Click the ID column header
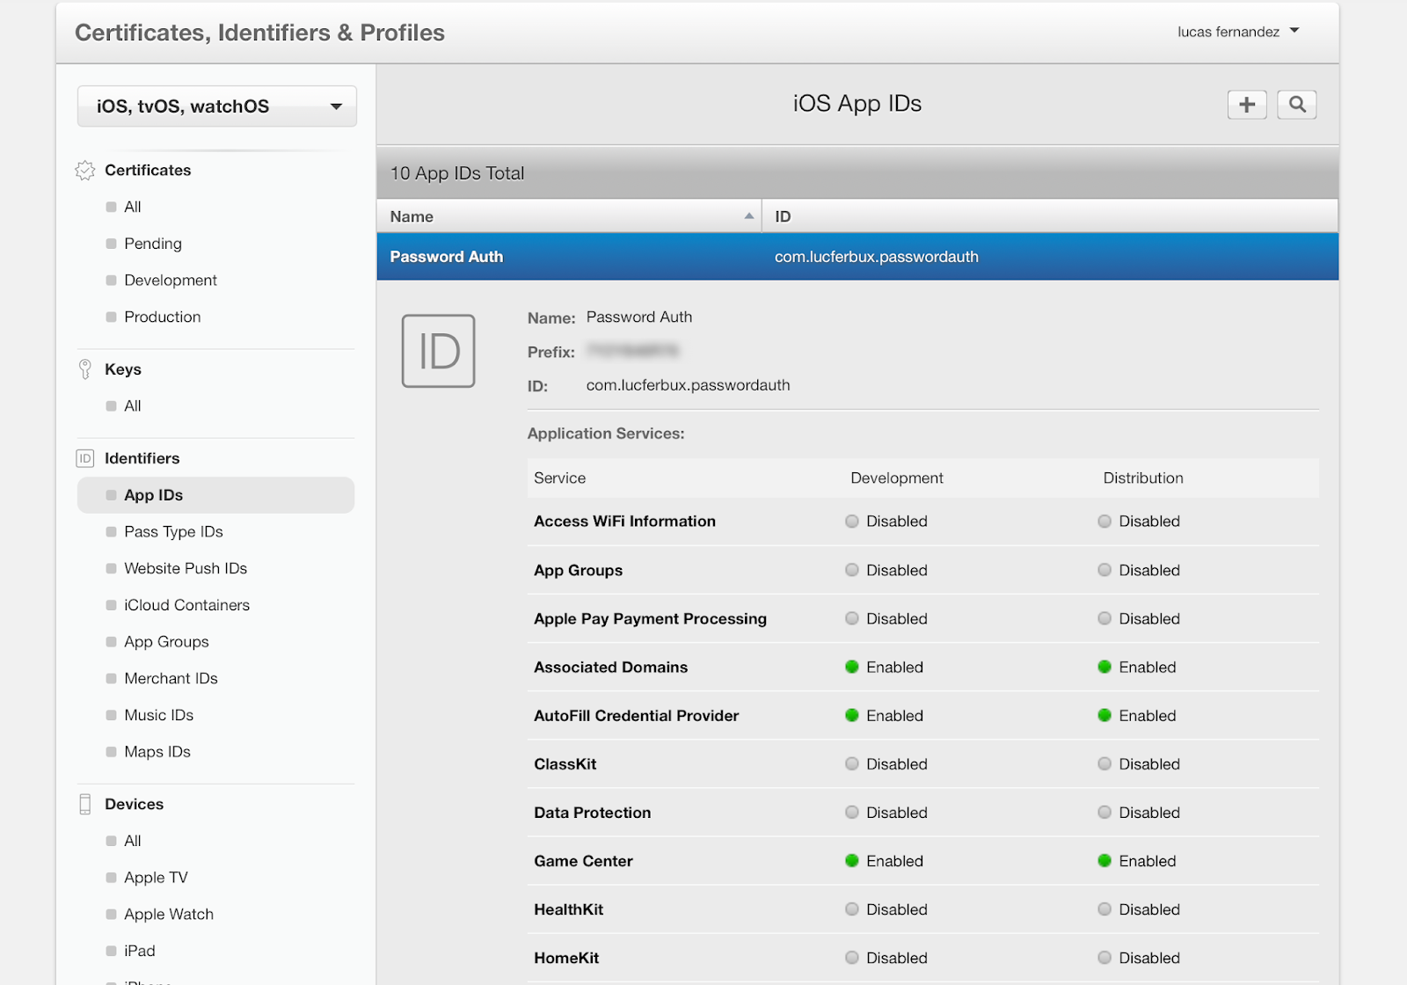The width and height of the screenshot is (1407, 985). tap(783, 216)
